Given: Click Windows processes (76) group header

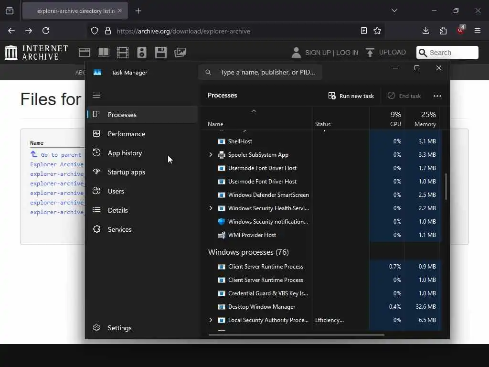Looking at the screenshot, I should [x=248, y=252].
